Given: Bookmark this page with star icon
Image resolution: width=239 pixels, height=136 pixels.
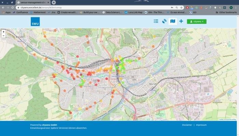Looking at the screenshot, I should coord(181,7).
